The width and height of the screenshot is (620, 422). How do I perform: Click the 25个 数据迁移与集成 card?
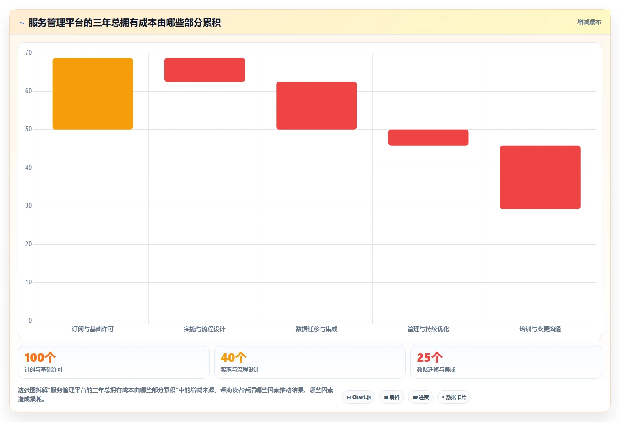click(506, 362)
